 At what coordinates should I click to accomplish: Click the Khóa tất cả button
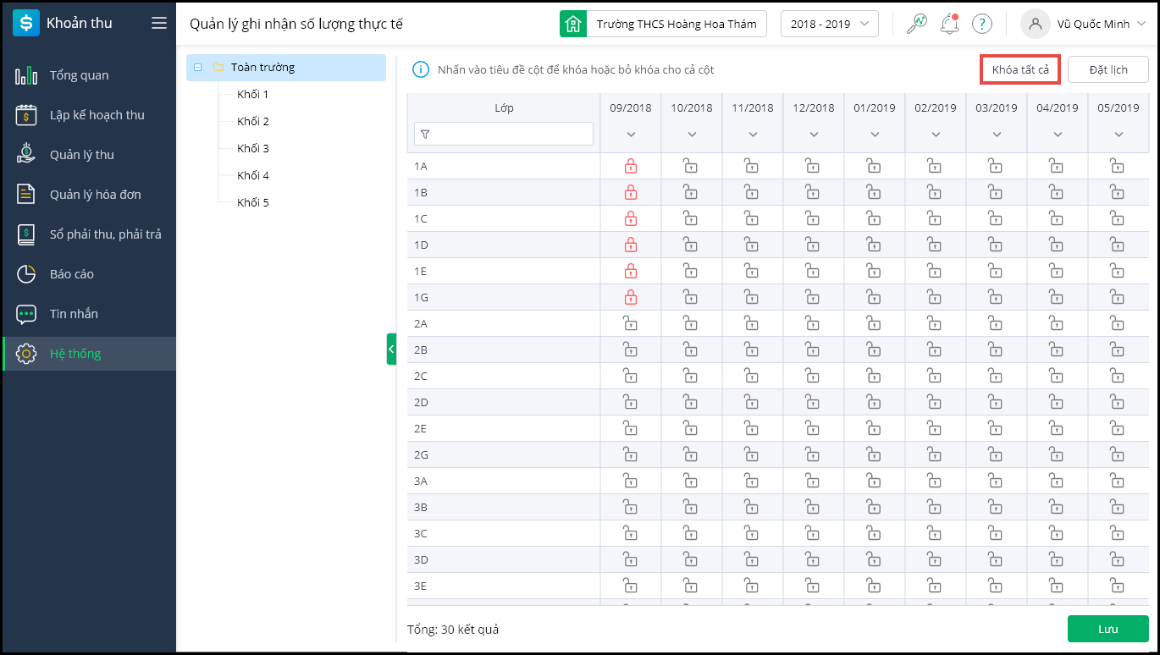(x=1020, y=69)
